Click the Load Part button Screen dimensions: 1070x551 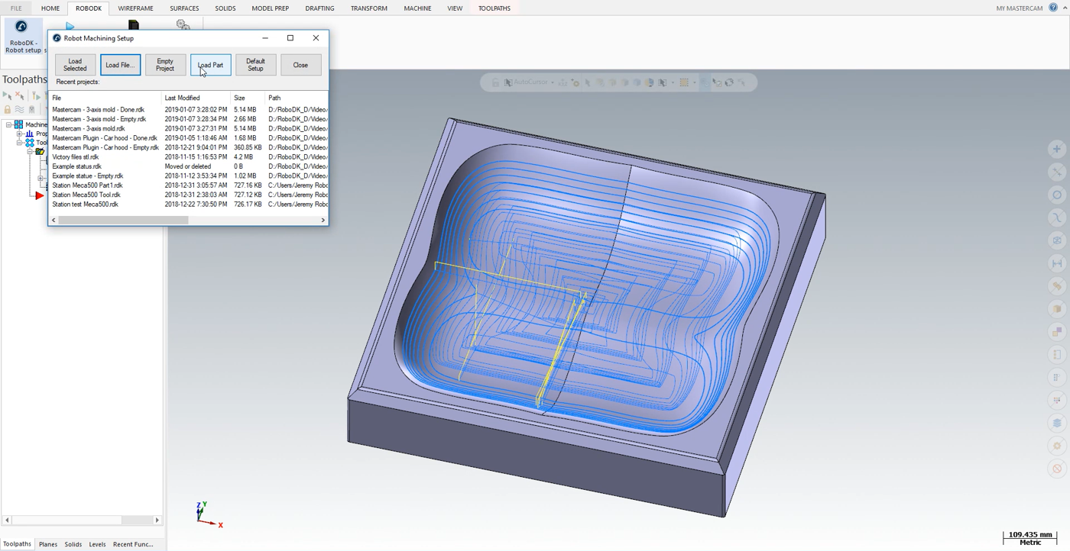pos(210,64)
